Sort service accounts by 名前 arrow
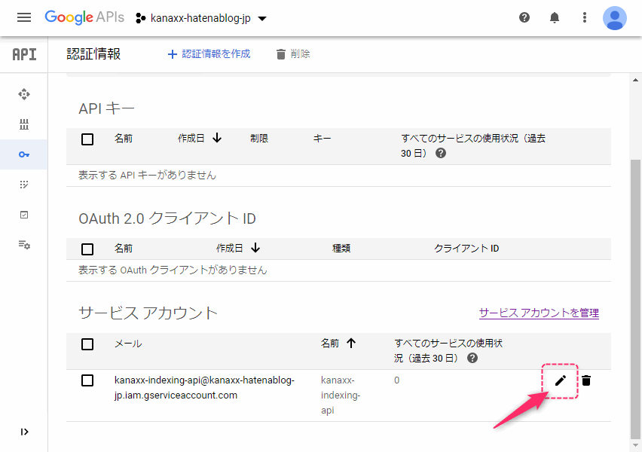Viewport: 642px width, 452px height. (x=351, y=343)
